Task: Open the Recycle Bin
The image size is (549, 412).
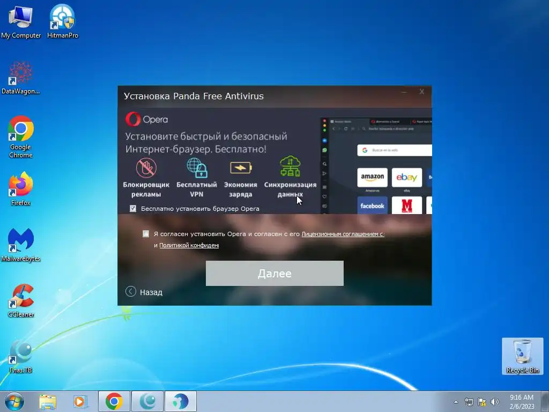Action: pos(522,356)
